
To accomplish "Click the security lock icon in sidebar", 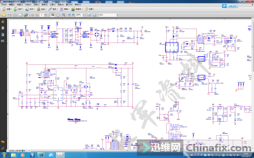I will [3, 21].
